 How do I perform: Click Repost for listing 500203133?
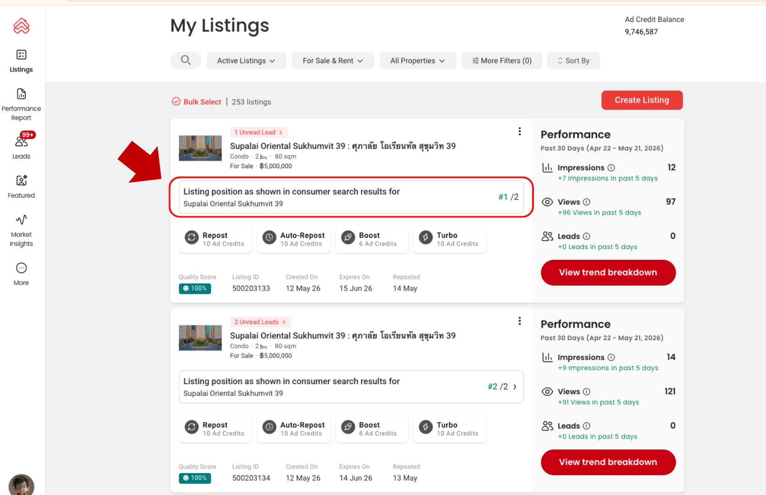pyautogui.click(x=215, y=239)
